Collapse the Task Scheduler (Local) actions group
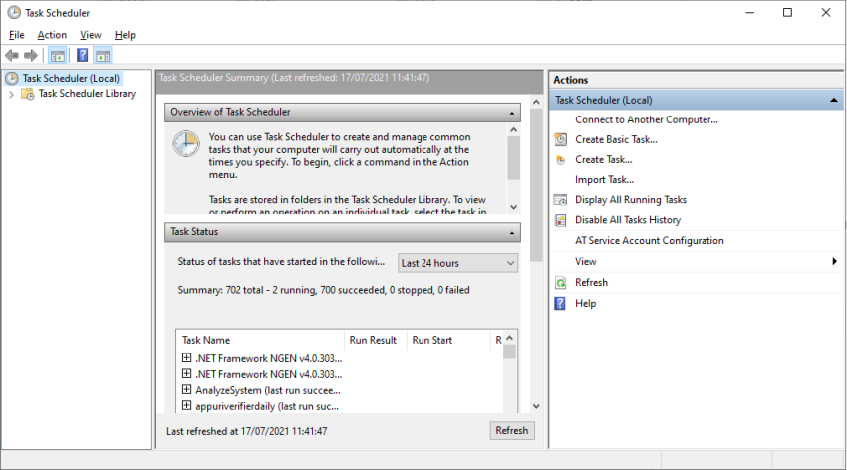 pyautogui.click(x=834, y=100)
